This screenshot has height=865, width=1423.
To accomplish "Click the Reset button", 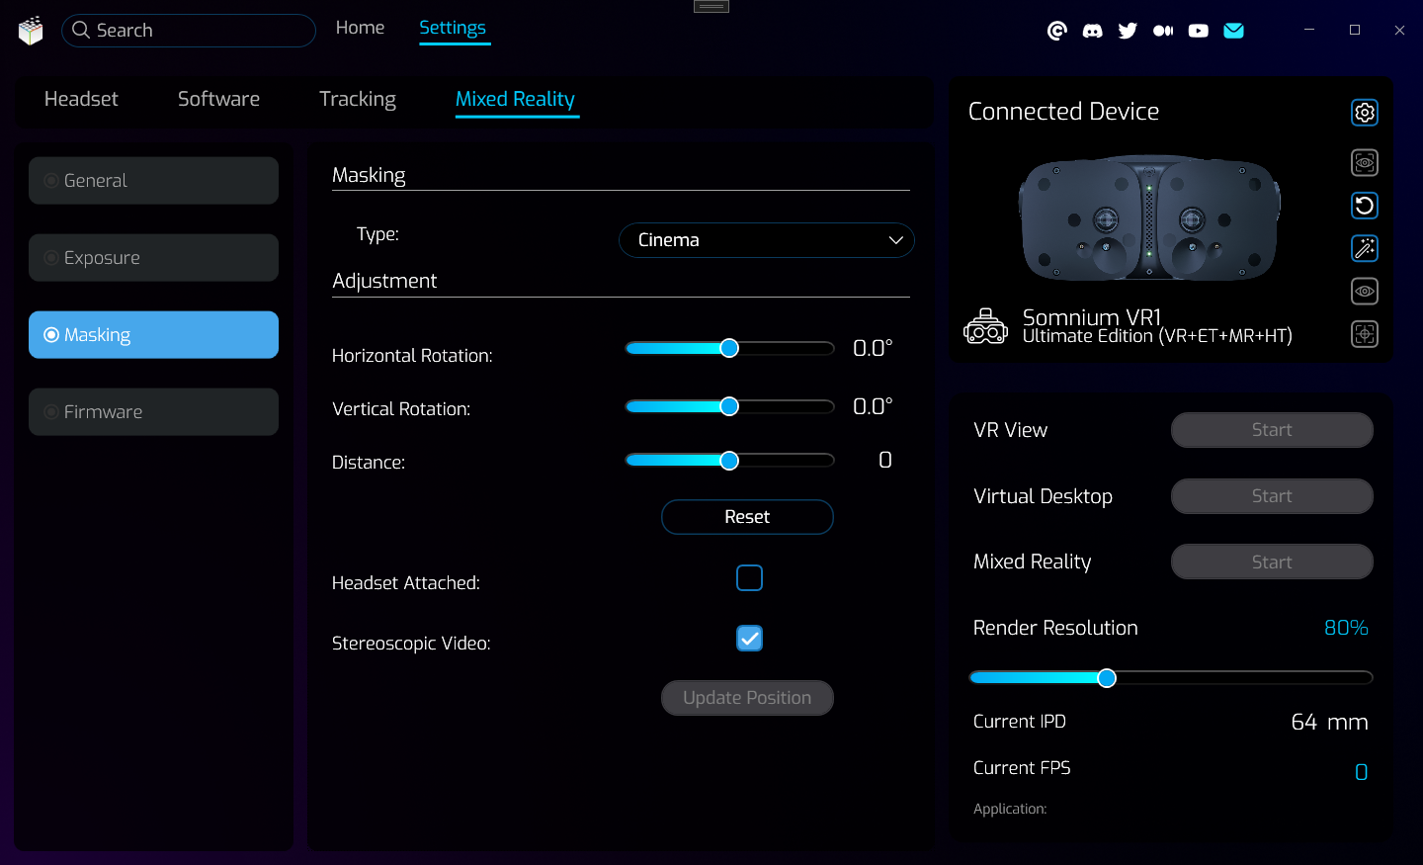I will pos(747,517).
